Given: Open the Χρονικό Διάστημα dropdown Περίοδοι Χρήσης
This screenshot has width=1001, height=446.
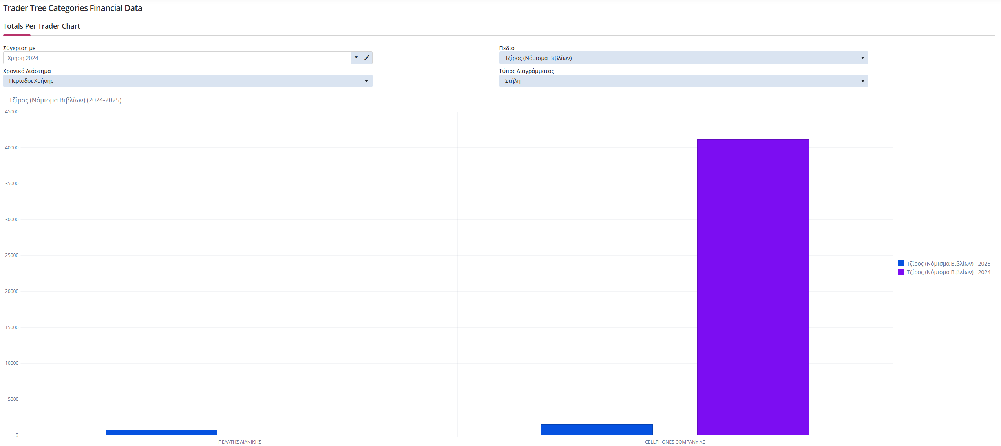Looking at the screenshot, I should 188,81.
